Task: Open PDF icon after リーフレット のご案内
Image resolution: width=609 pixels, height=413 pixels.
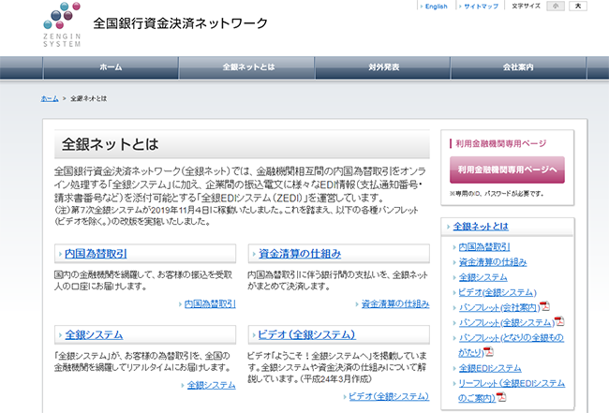Action: pyautogui.click(x=502, y=397)
